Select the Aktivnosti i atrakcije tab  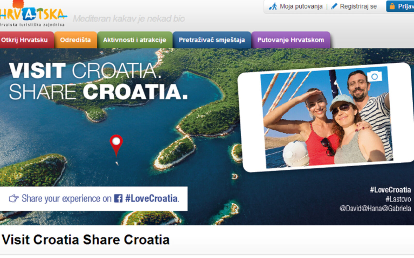(135, 40)
